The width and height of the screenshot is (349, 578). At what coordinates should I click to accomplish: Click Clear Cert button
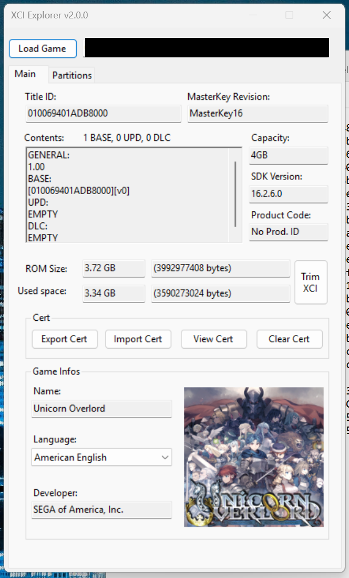pos(289,339)
